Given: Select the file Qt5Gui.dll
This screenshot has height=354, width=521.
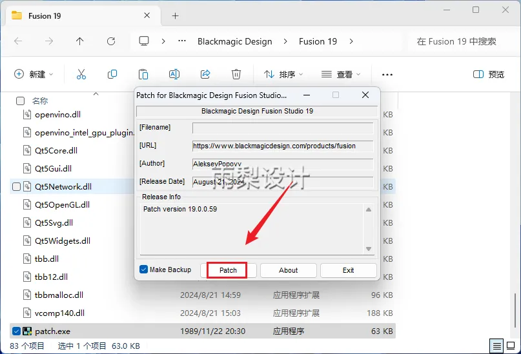Looking at the screenshot, I should pyautogui.click(x=53, y=168).
